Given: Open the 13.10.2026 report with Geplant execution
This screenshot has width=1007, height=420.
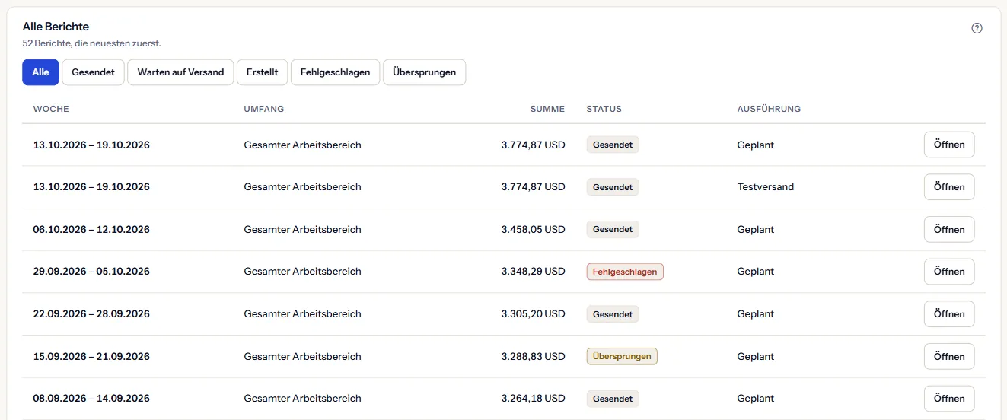Looking at the screenshot, I should [x=949, y=145].
